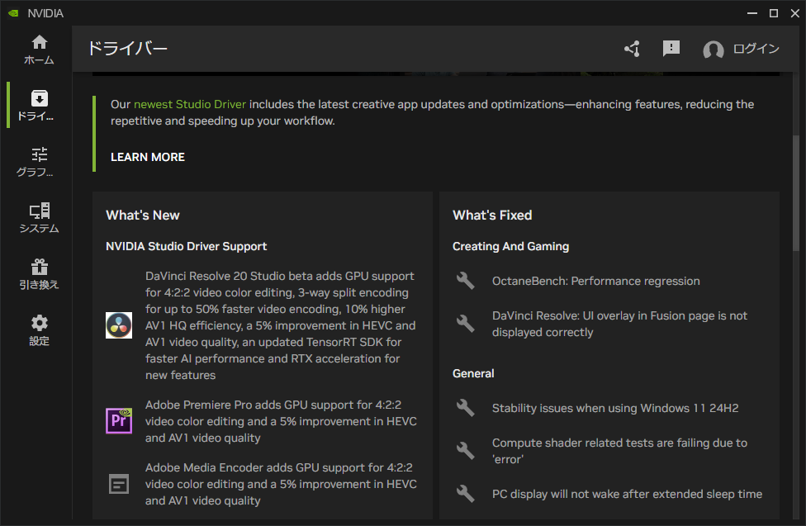
Task: Click the wrench icon beside OctaneBench fix
Action: 466,282
